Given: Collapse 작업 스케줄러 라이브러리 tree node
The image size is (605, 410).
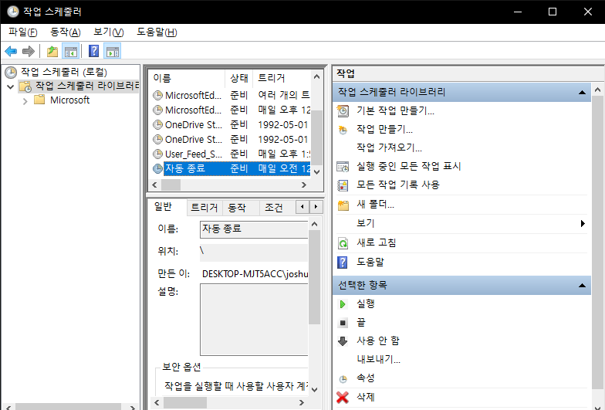Looking at the screenshot, I should coord(11,86).
